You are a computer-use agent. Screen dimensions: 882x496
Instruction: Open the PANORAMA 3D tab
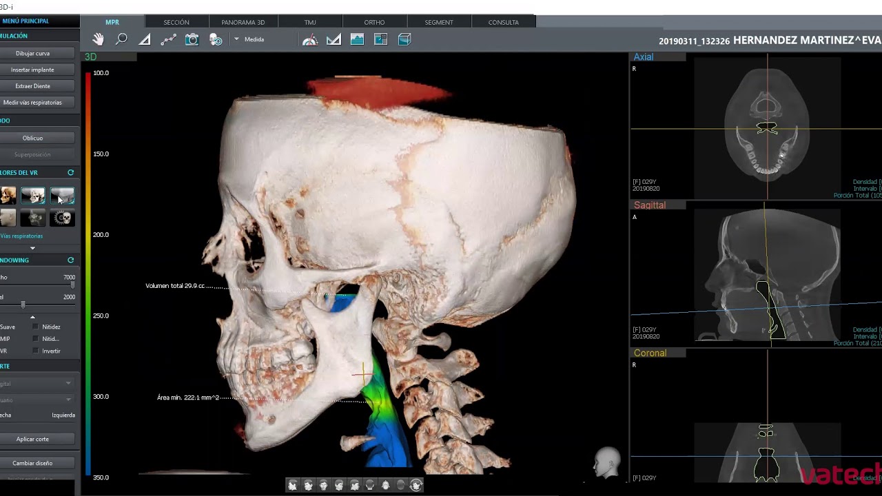click(243, 22)
